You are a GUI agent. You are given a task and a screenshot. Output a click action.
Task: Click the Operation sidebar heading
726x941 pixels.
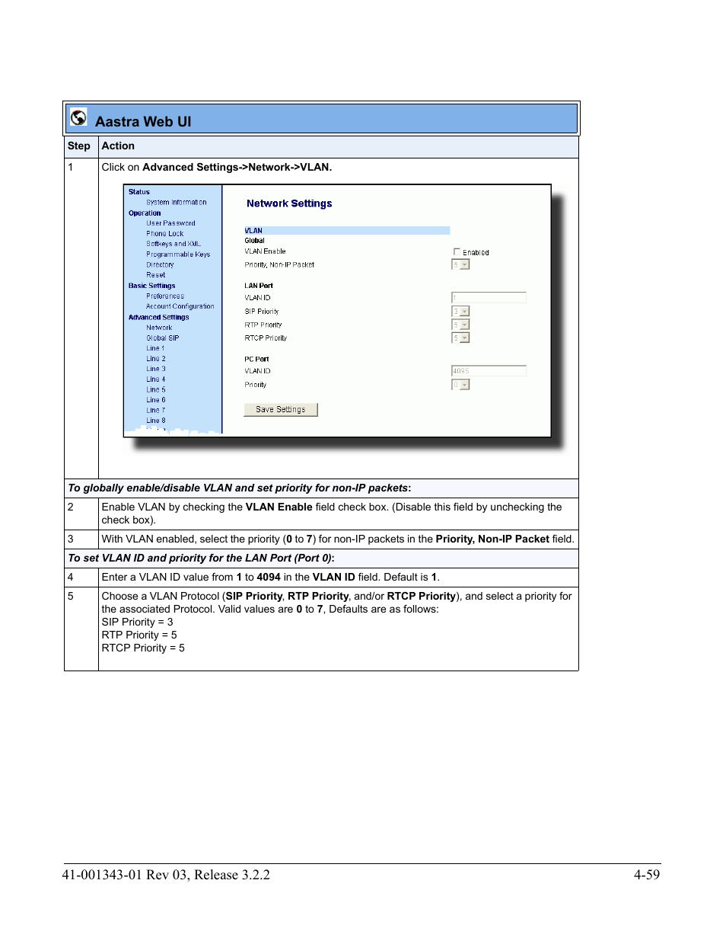coord(145,213)
